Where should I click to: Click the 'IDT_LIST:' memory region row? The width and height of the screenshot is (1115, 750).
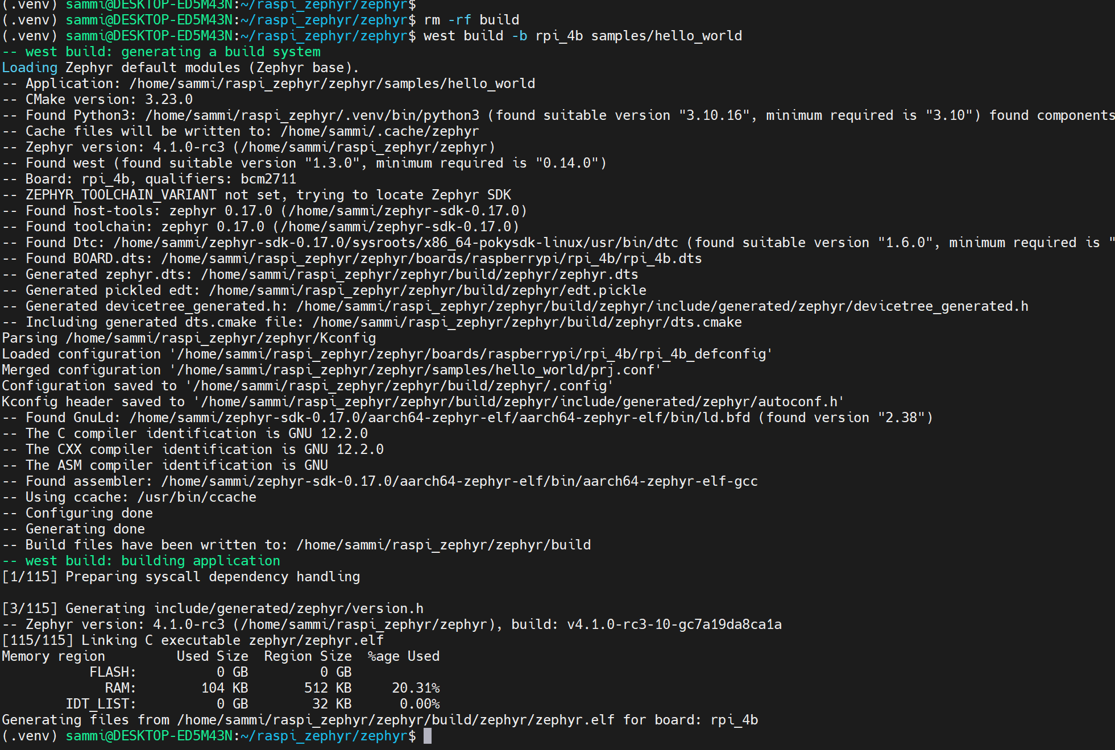(101, 704)
